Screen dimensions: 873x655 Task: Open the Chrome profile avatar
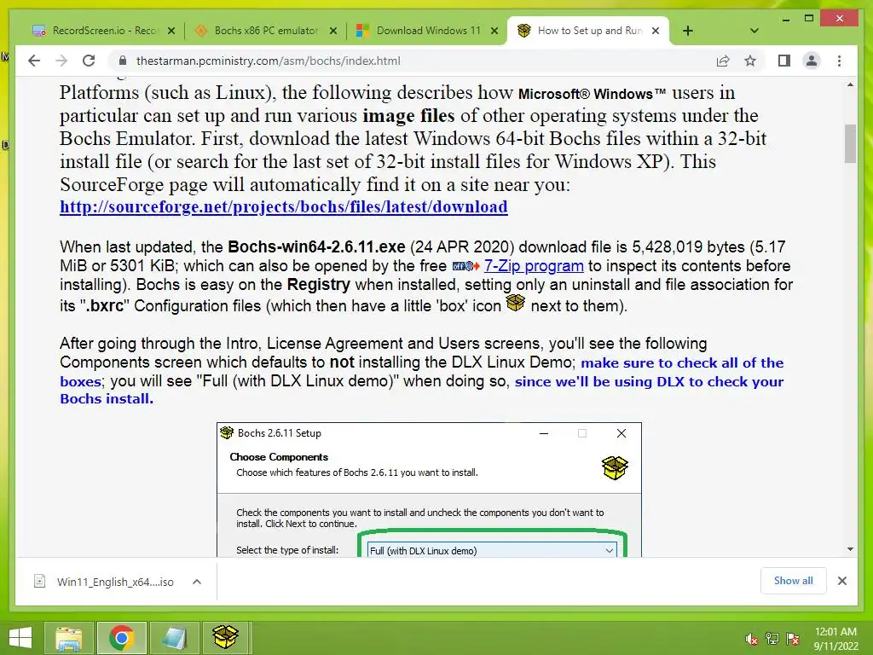coord(812,61)
